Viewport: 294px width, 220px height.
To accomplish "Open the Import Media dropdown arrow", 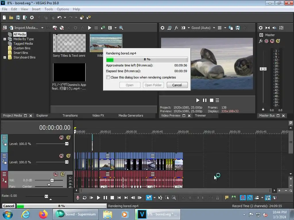I will point(42,28).
